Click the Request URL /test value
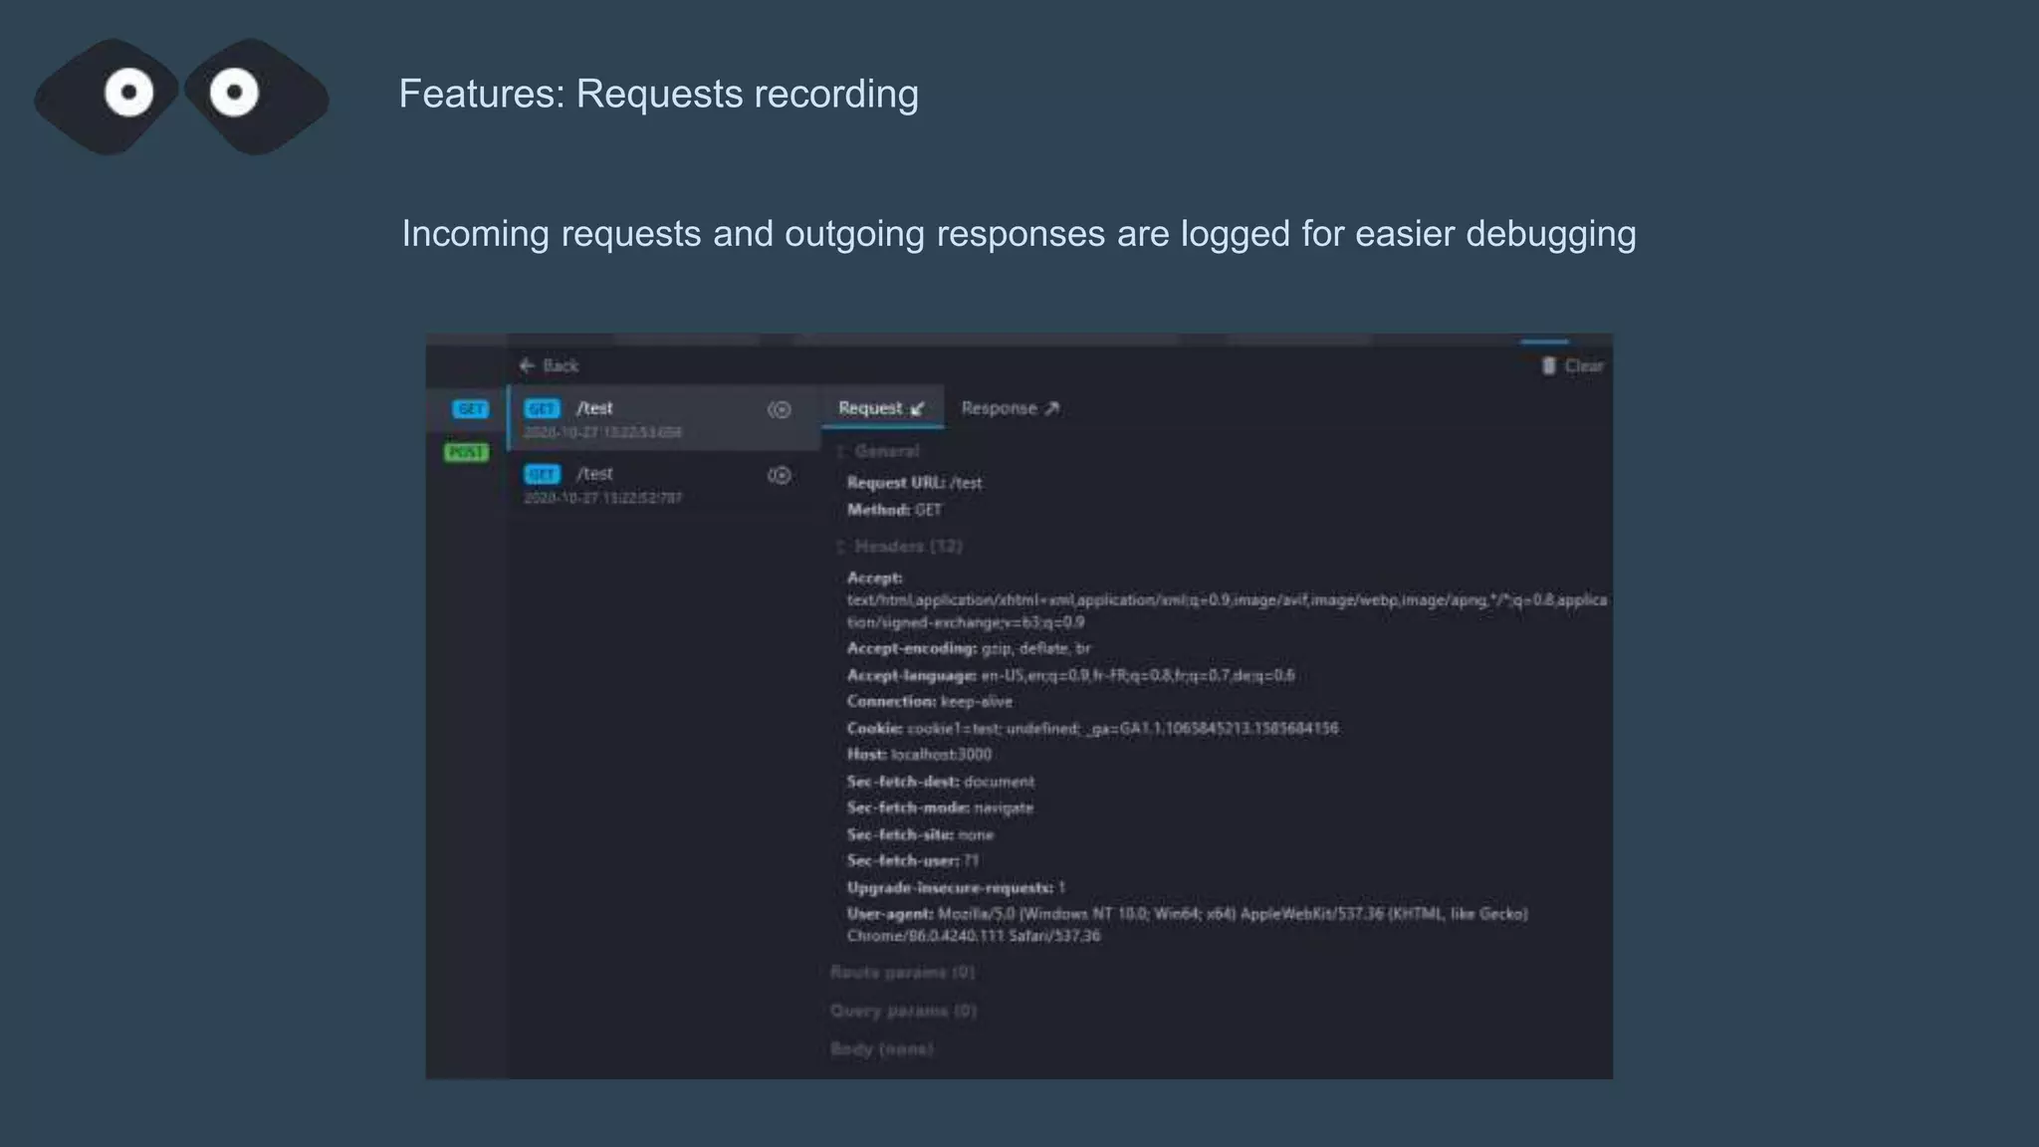2039x1147 pixels. [965, 483]
